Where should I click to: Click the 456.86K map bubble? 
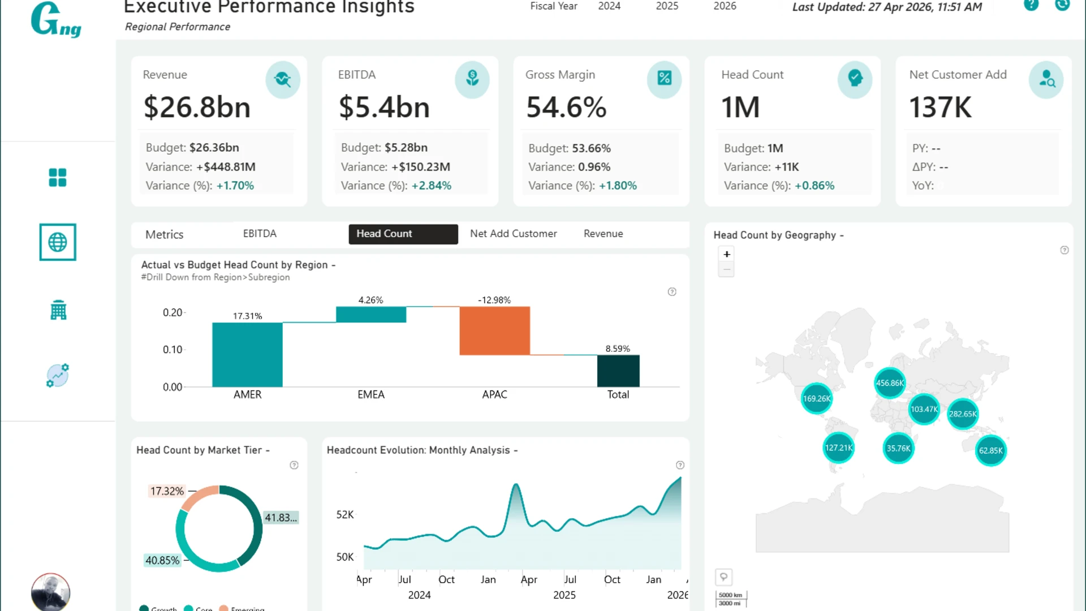click(x=890, y=383)
